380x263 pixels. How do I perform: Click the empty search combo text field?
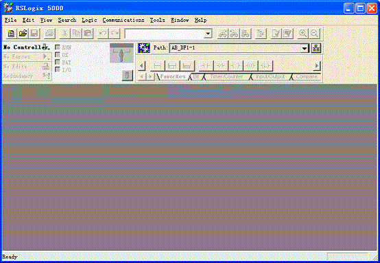click(165, 34)
